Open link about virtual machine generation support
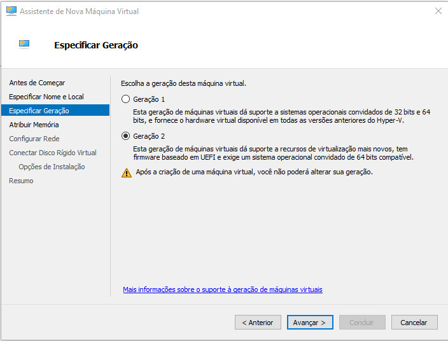 click(x=223, y=289)
